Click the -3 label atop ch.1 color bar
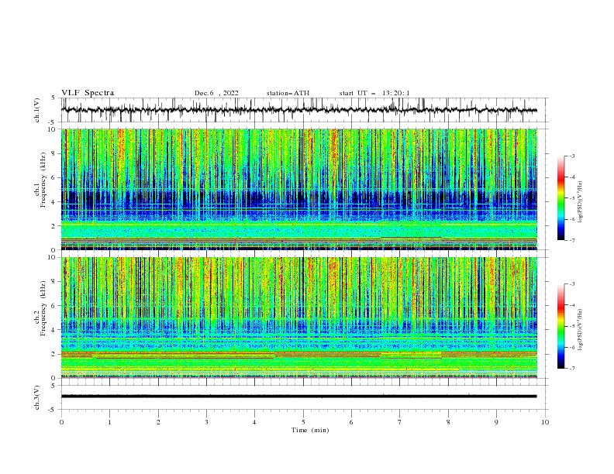This screenshot has height=474, width=614. click(571, 156)
